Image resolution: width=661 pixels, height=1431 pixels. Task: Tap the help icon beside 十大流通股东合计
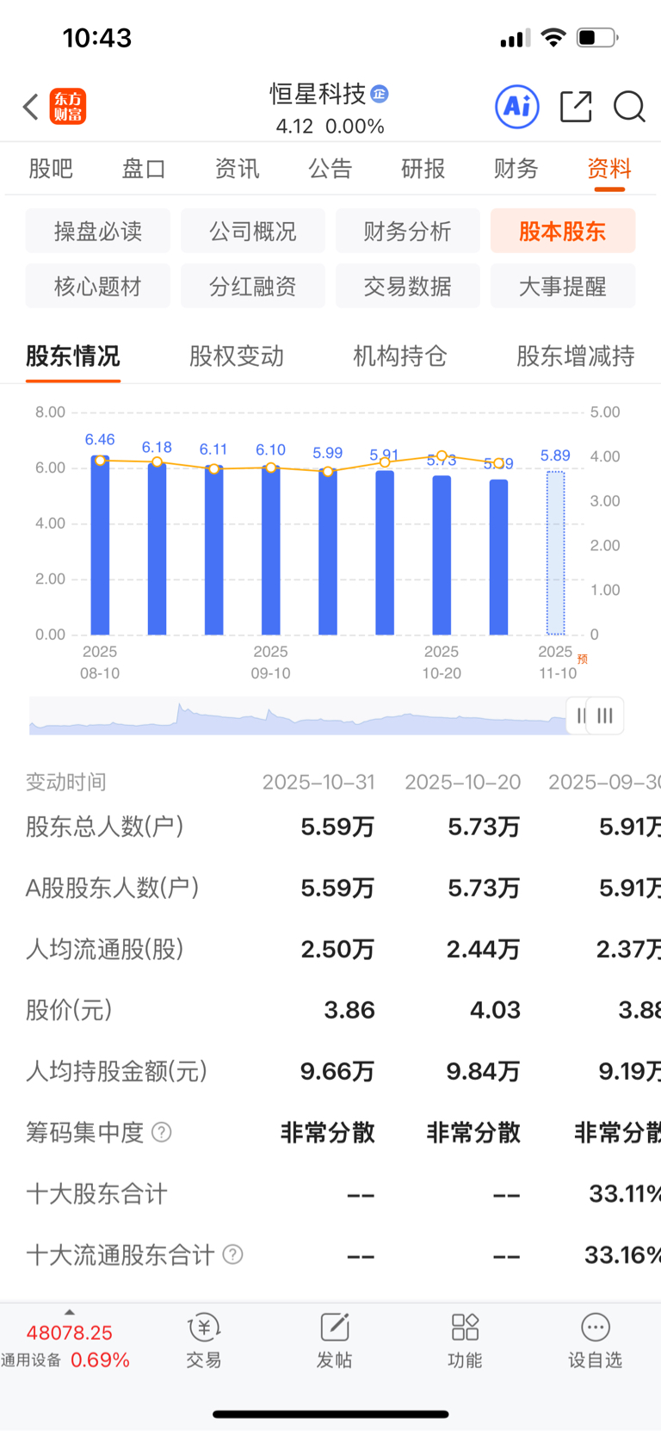(232, 1254)
